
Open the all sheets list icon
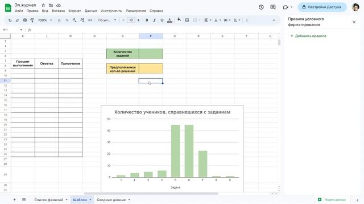click(24, 199)
